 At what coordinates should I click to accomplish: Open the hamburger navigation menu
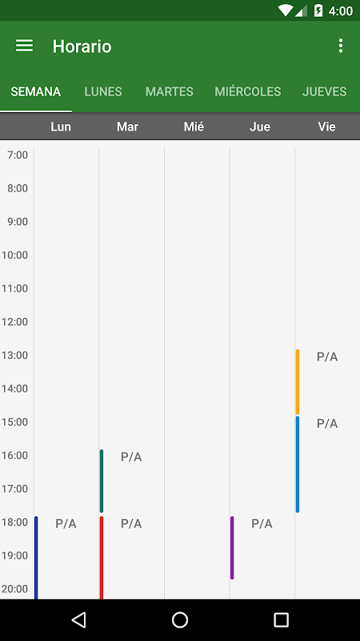[x=24, y=46]
